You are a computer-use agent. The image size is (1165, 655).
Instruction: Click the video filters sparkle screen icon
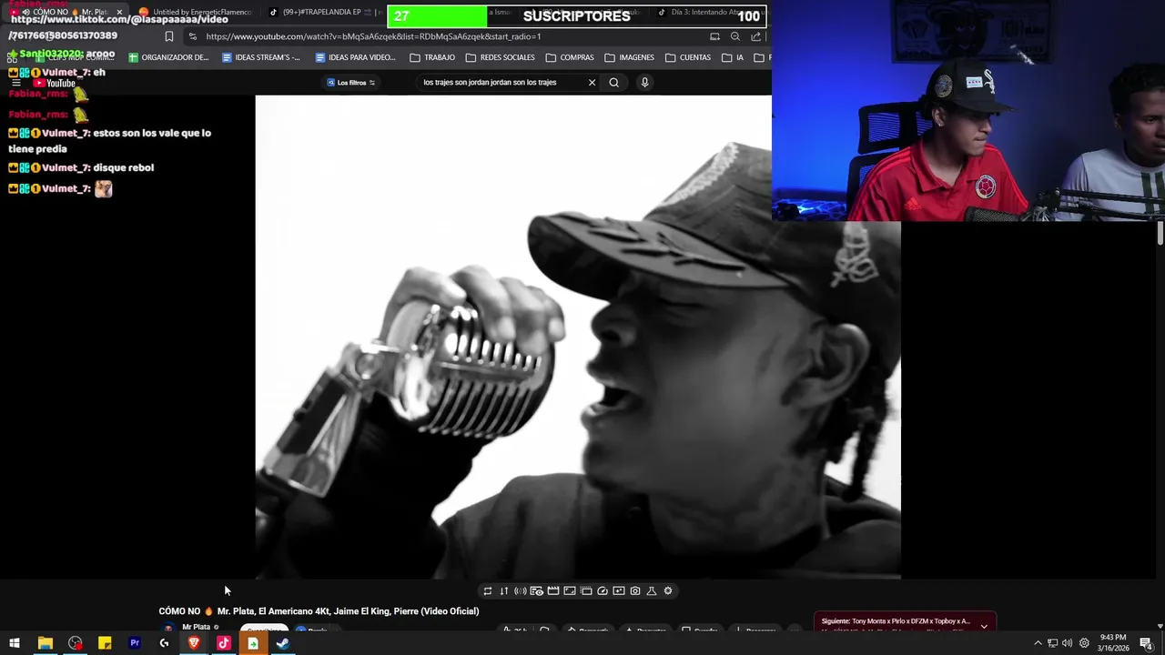(x=618, y=591)
